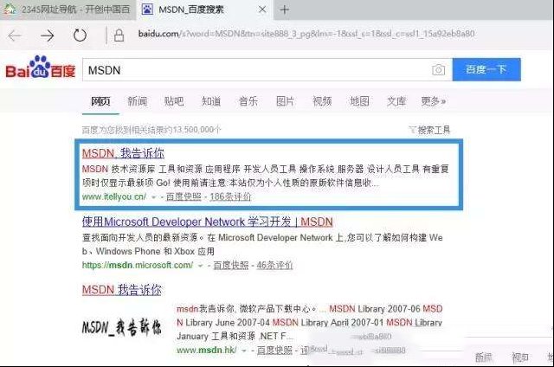Viewport: 554px width, 367px height.
Task: Open 使用Microsoft Developer Network 学习开发 result
Action: [x=208, y=222]
